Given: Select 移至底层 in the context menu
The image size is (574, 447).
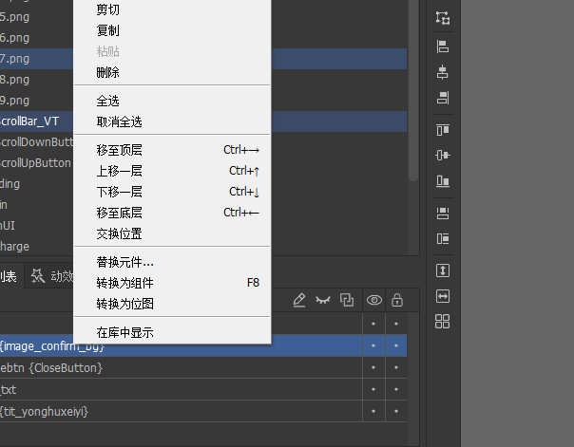Looking at the screenshot, I should pyautogui.click(x=172, y=213).
